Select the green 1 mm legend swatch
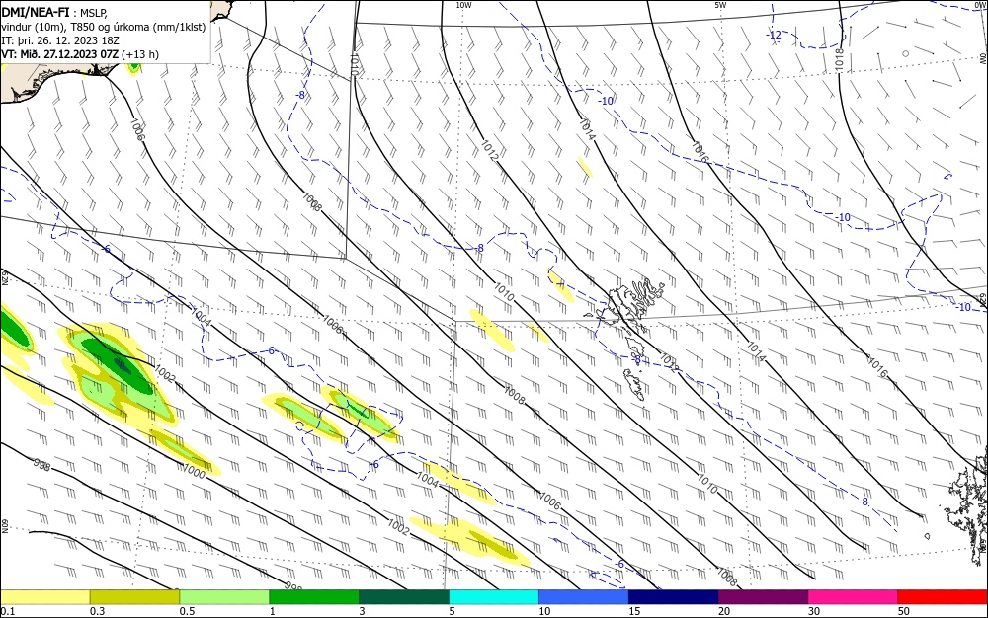Viewport: 988px width, 618px height. point(314,597)
